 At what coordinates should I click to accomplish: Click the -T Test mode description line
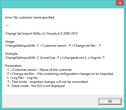[47, 82]
